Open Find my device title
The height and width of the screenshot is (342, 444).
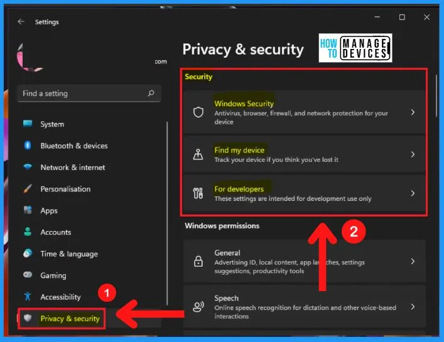[x=239, y=150]
